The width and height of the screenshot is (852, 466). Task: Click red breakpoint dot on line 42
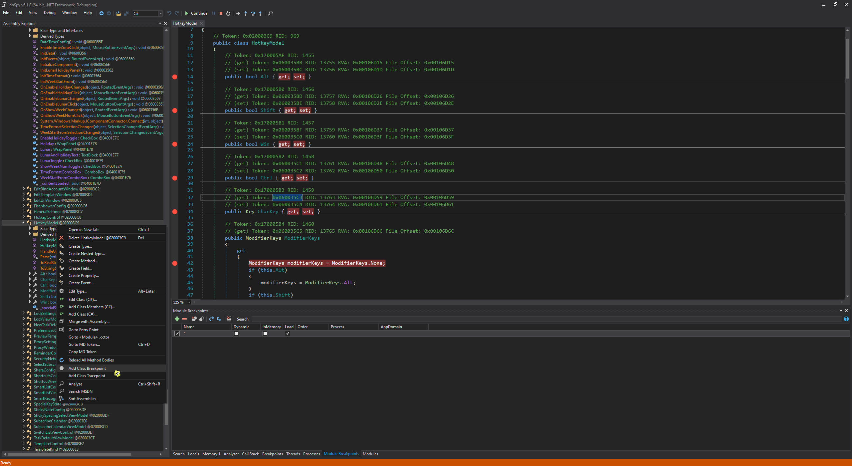pyautogui.click(x=175, y=263)
